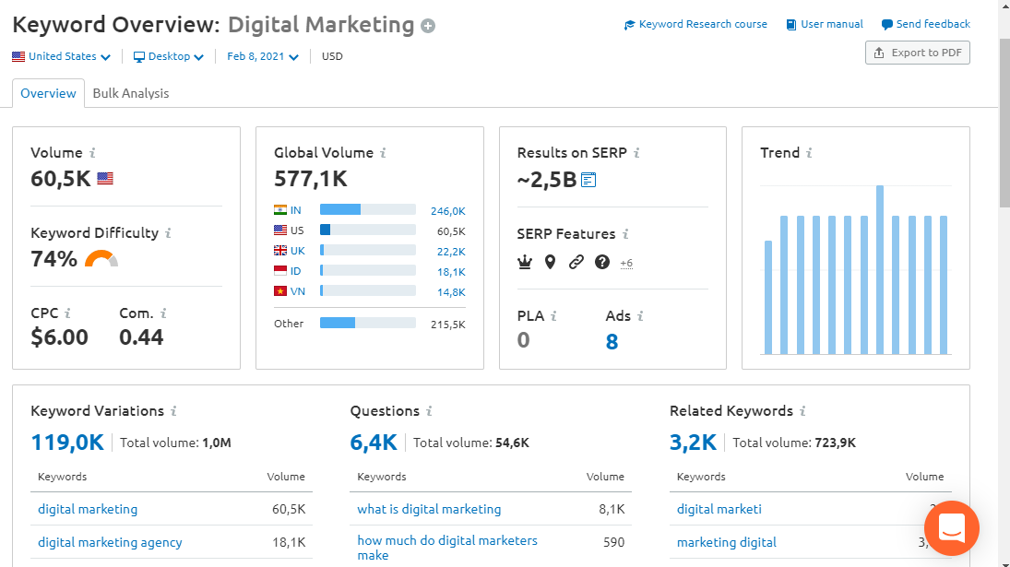Open the digital marketing agency keyword link

point(110,542)
